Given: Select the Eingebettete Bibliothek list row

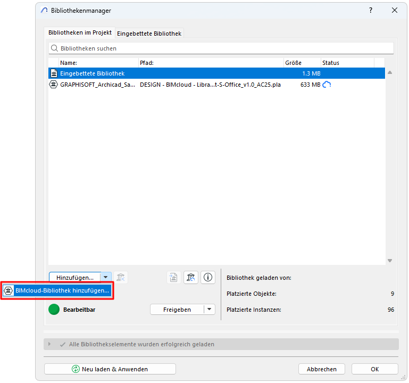Looking at the screenshot, I should point(216,73).
